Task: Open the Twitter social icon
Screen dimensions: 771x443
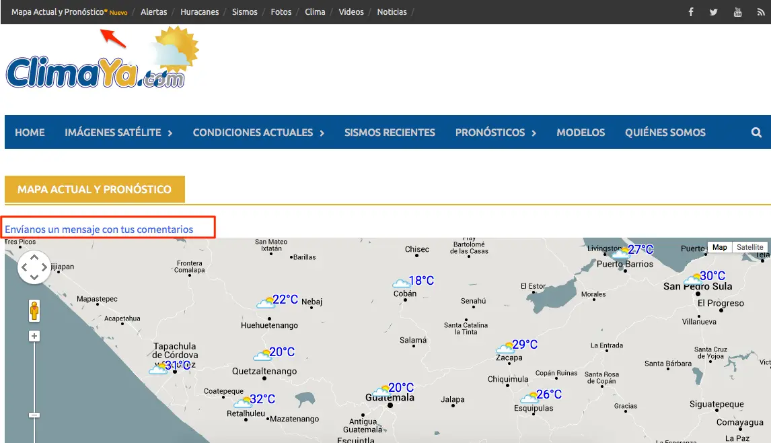Action: (x=713, y=12)
